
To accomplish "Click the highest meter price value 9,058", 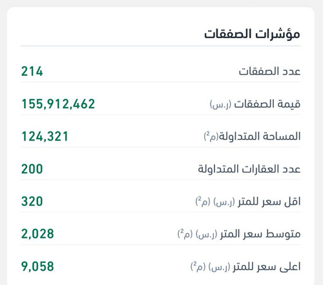I will (x=37, y=267).
